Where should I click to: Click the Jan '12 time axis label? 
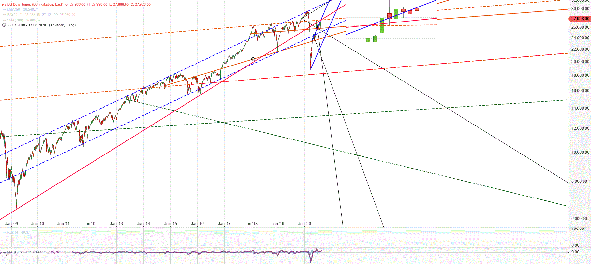[x=90, y=224]
